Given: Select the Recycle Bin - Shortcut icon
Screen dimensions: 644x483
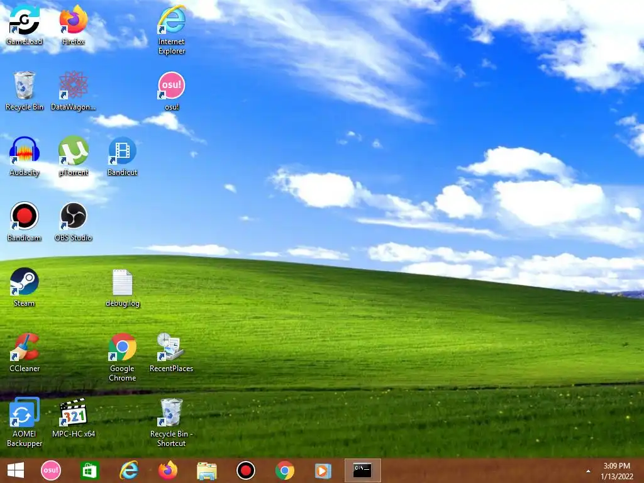Looking at the screenshot, I should tap(172, 422).
